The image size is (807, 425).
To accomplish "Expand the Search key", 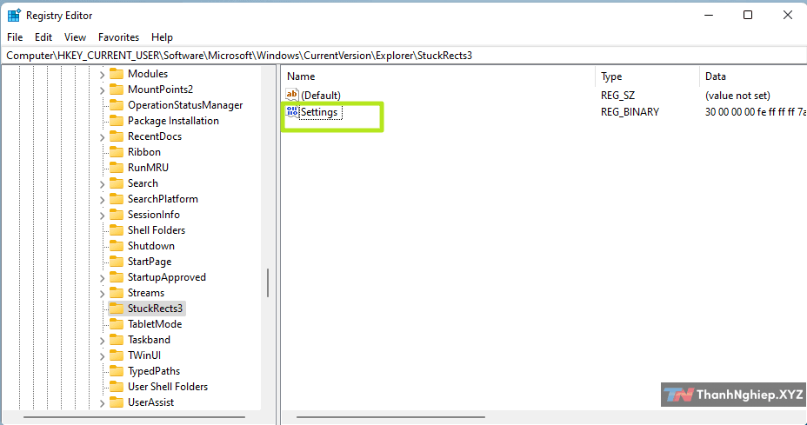I will (102, 183).
